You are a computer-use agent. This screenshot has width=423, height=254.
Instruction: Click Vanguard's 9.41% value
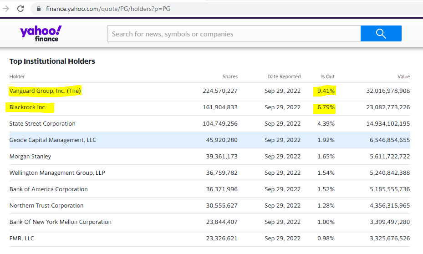point(326,91)
